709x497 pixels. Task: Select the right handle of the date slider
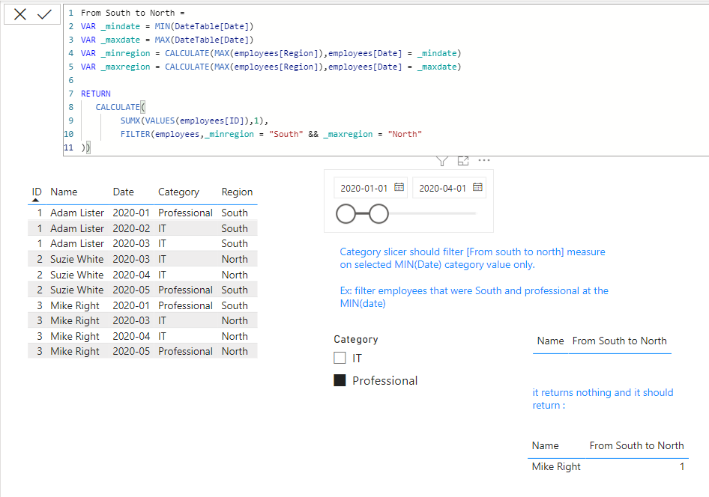pyautogui.click(x=378, y=213)
